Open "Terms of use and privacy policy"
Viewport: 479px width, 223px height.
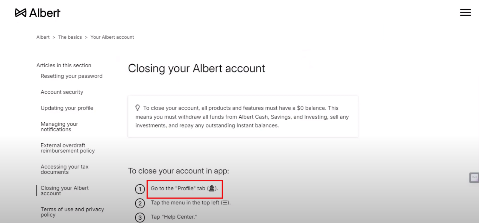coord(72,212)
